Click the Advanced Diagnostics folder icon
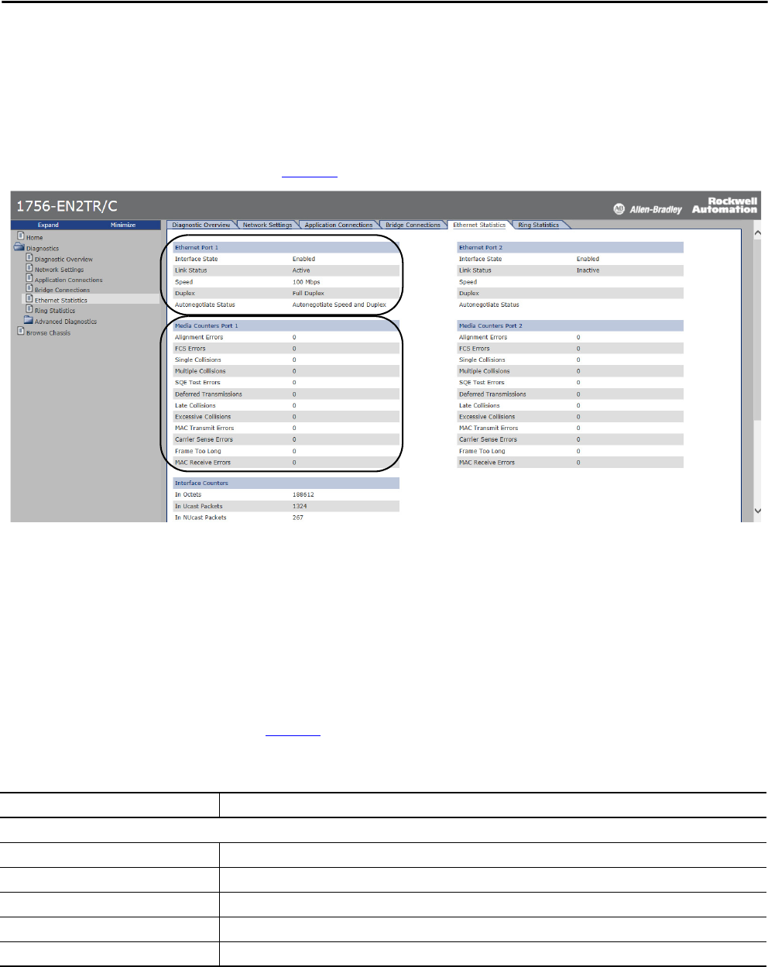Screen dimensions: 768x967 [x=29, y=320]
